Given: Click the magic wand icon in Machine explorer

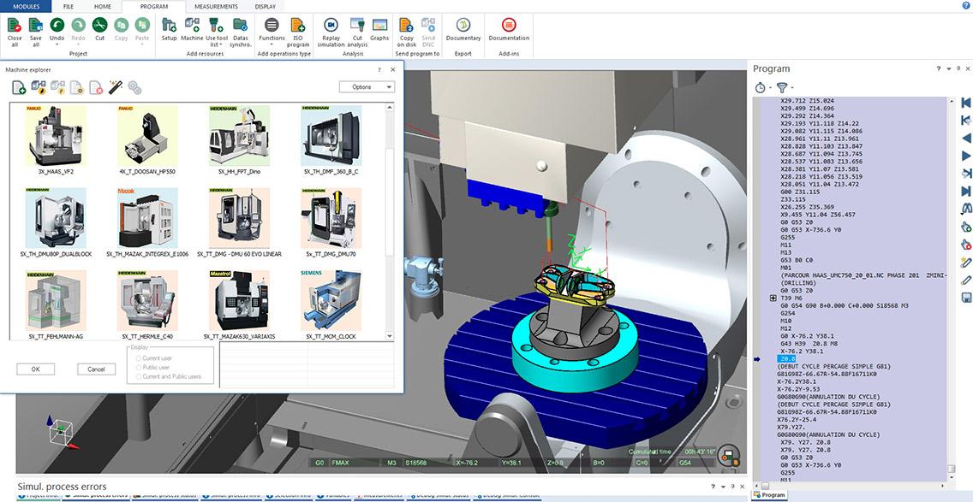Looking at the screenshot, I should point(116,87).
